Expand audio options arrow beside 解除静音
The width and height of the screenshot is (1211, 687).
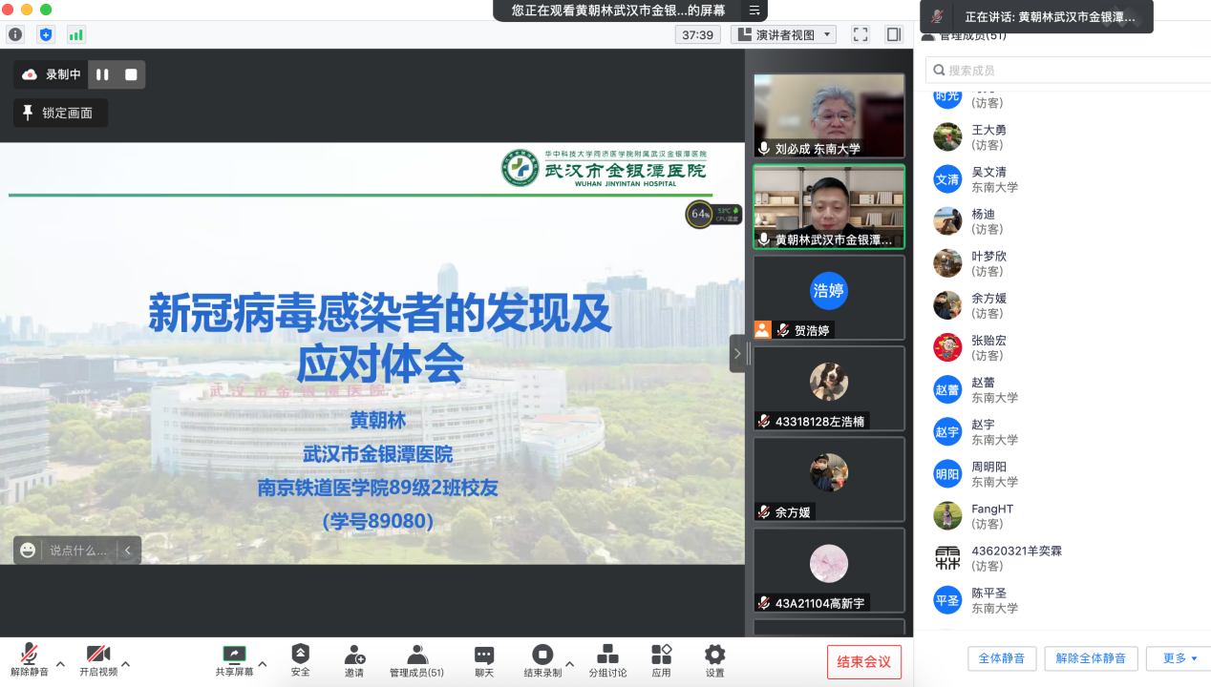coord(60,664)
